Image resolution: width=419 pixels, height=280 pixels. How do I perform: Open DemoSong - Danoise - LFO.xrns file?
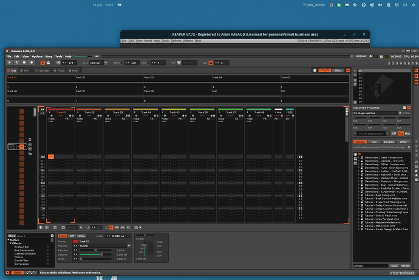click(x=384, y=161)
